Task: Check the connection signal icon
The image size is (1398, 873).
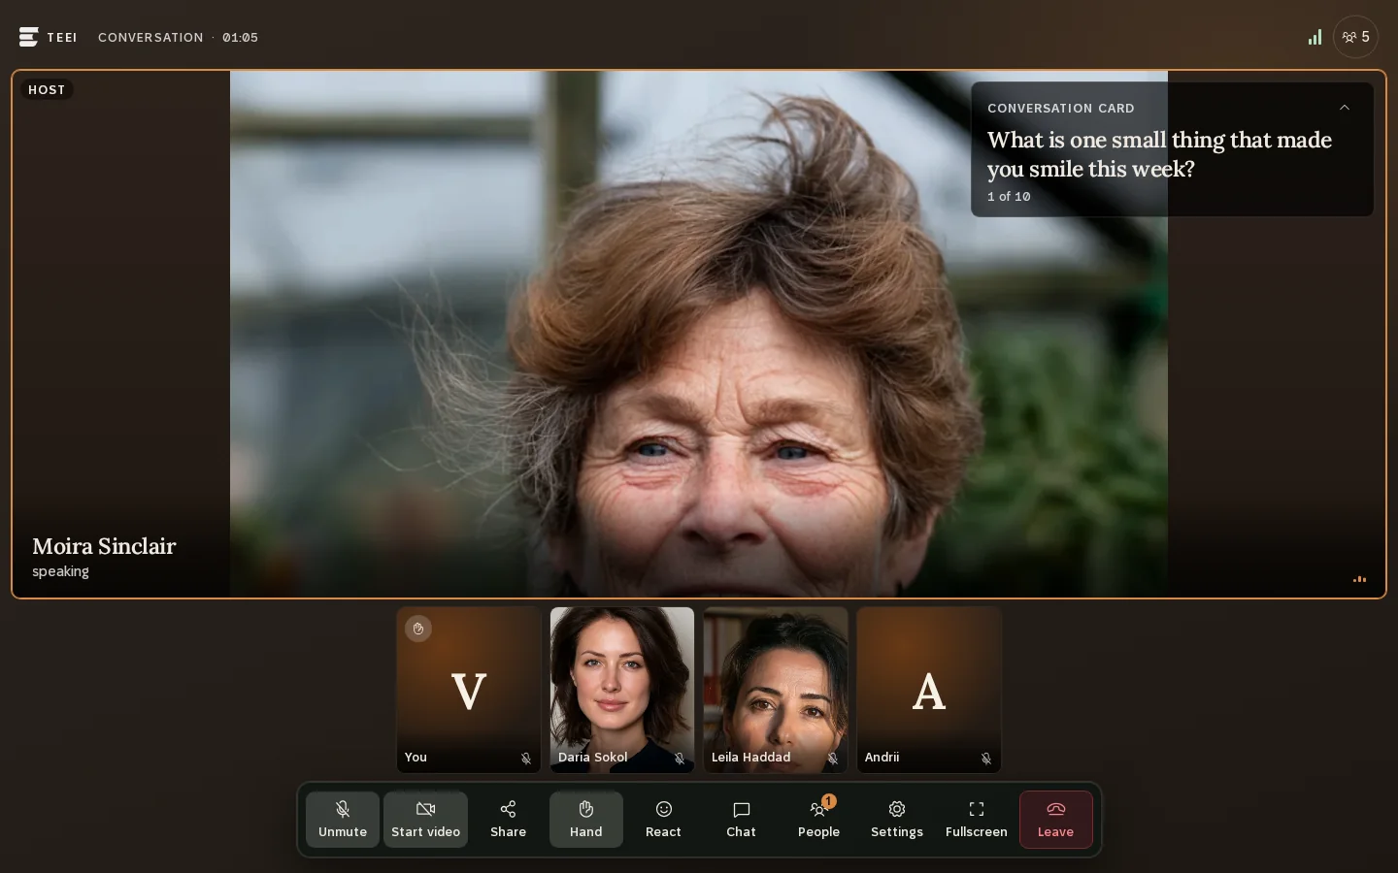Action: (x=1315, y=37)
